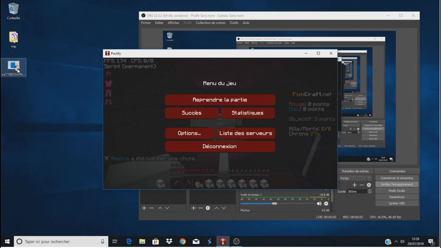Select the Corbeille desktop icon
Viewport: 441px width, 248px height.
point(13,11)
